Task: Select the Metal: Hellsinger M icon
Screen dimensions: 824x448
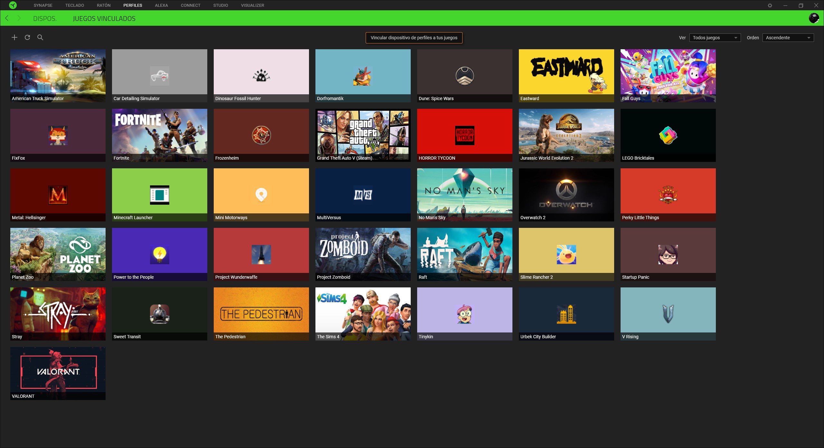Action: (58, 195)
